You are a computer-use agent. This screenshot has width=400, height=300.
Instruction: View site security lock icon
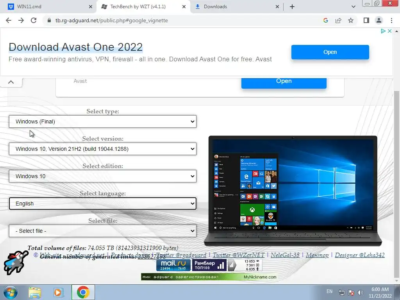(49, 20)
